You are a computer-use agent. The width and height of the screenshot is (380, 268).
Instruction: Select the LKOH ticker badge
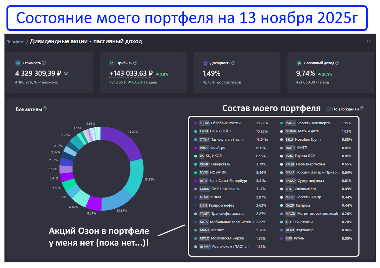[204, 131]
